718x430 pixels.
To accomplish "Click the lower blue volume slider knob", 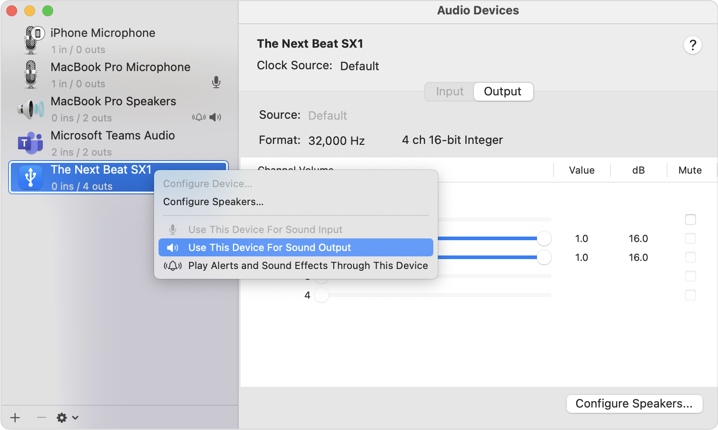I will (544, 257).
